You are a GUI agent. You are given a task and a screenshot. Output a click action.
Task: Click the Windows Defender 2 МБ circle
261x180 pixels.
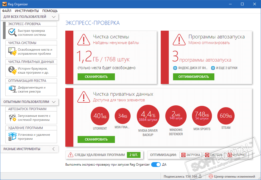[176, 116]
